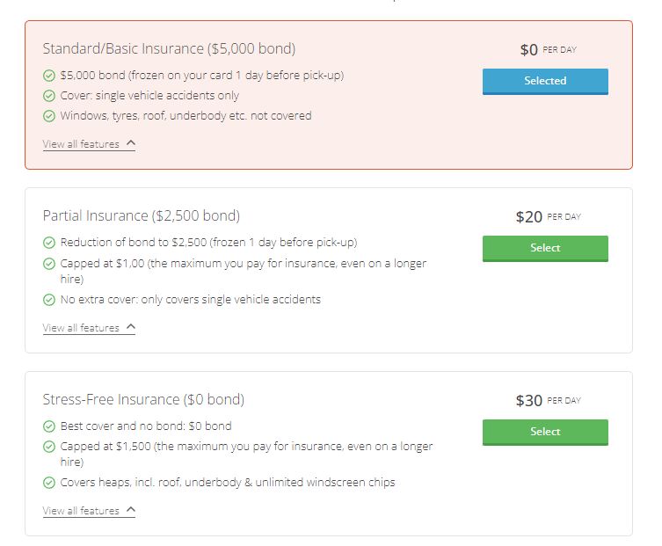Click checkmark icon beside "No extra cover" line
The height and width of the screenshot is (546, 662).
49,300
